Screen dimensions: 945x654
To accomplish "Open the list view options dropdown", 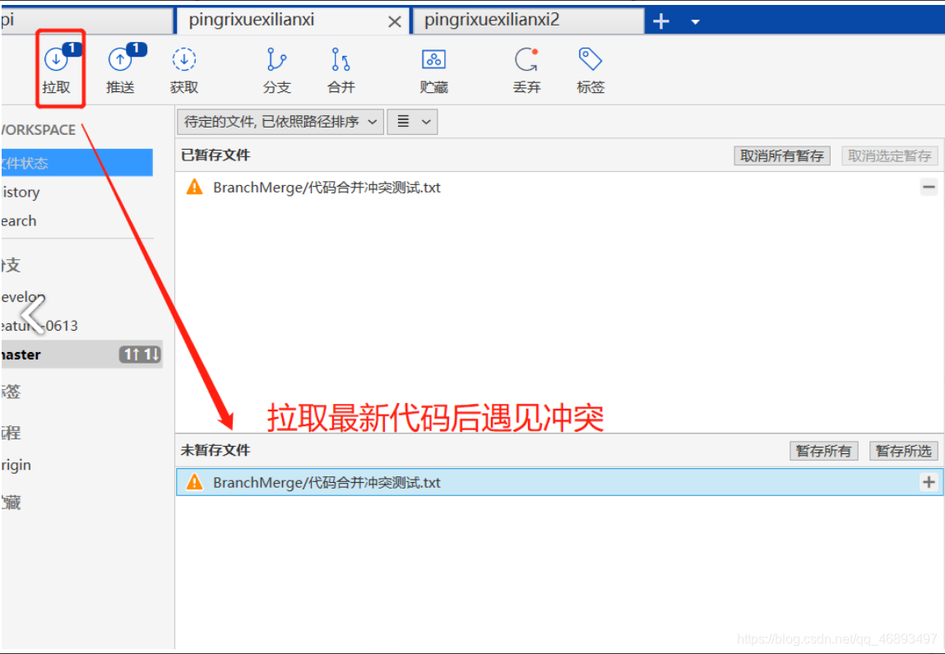I will [411, 121].
